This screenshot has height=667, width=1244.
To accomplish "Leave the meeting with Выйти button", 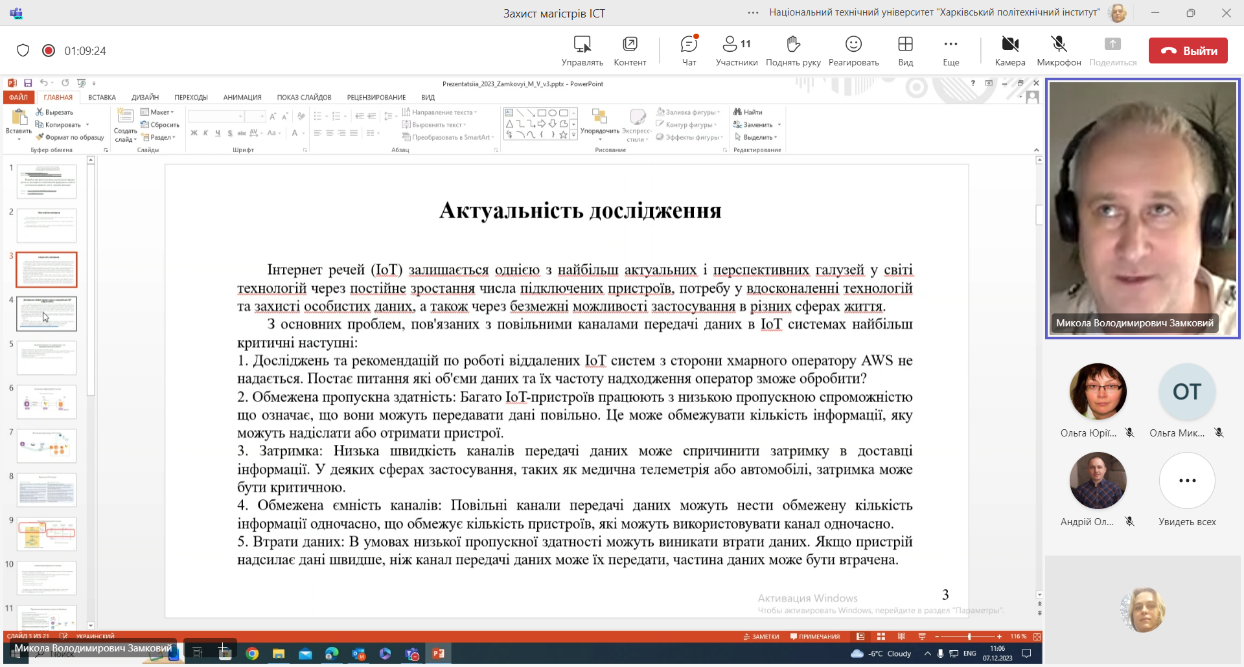I will coord(1188,51).
